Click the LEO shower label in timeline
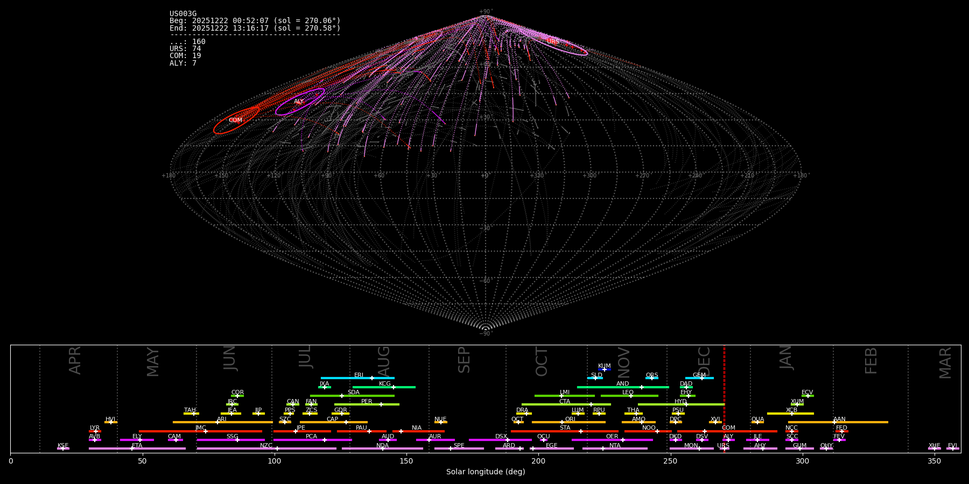 pos(628,393)
